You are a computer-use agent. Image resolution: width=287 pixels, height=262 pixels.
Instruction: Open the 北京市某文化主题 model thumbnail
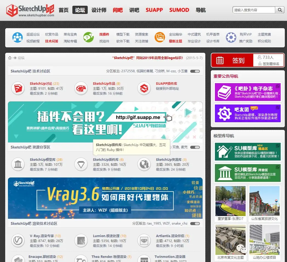[231, 240]
